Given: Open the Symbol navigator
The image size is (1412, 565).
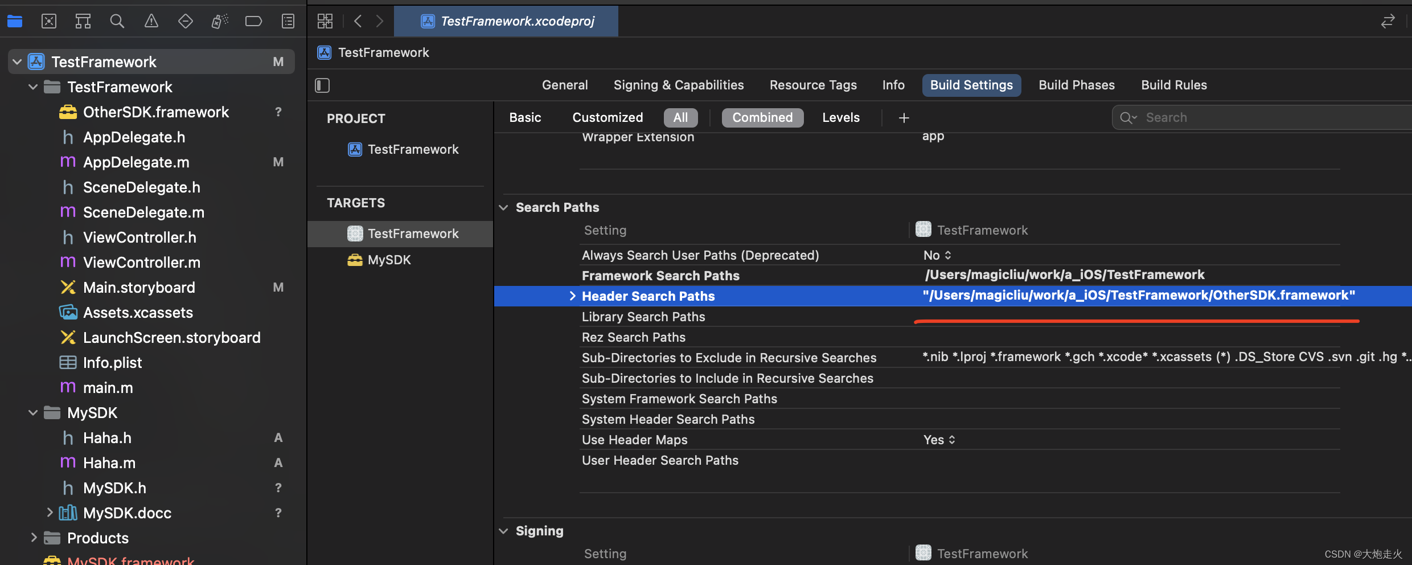Looking at the screenshot, I should [x=83, y=22].
